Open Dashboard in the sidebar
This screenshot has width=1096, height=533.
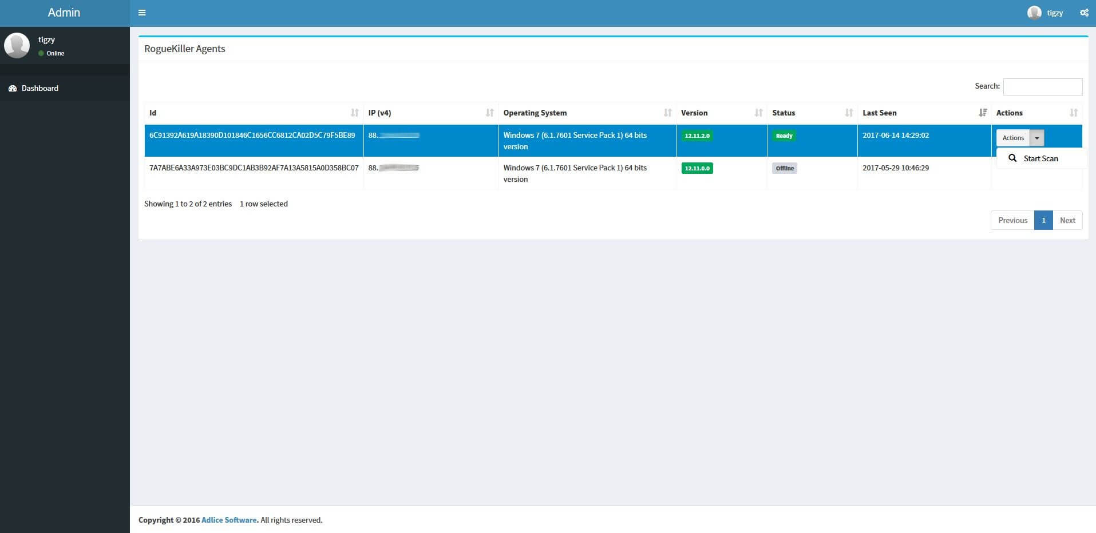coord(39,88)
